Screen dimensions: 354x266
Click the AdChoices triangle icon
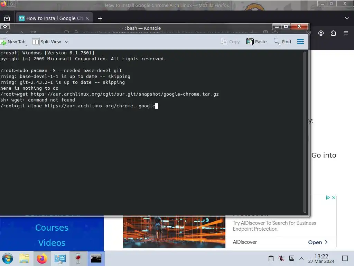[x=328, y=198]
